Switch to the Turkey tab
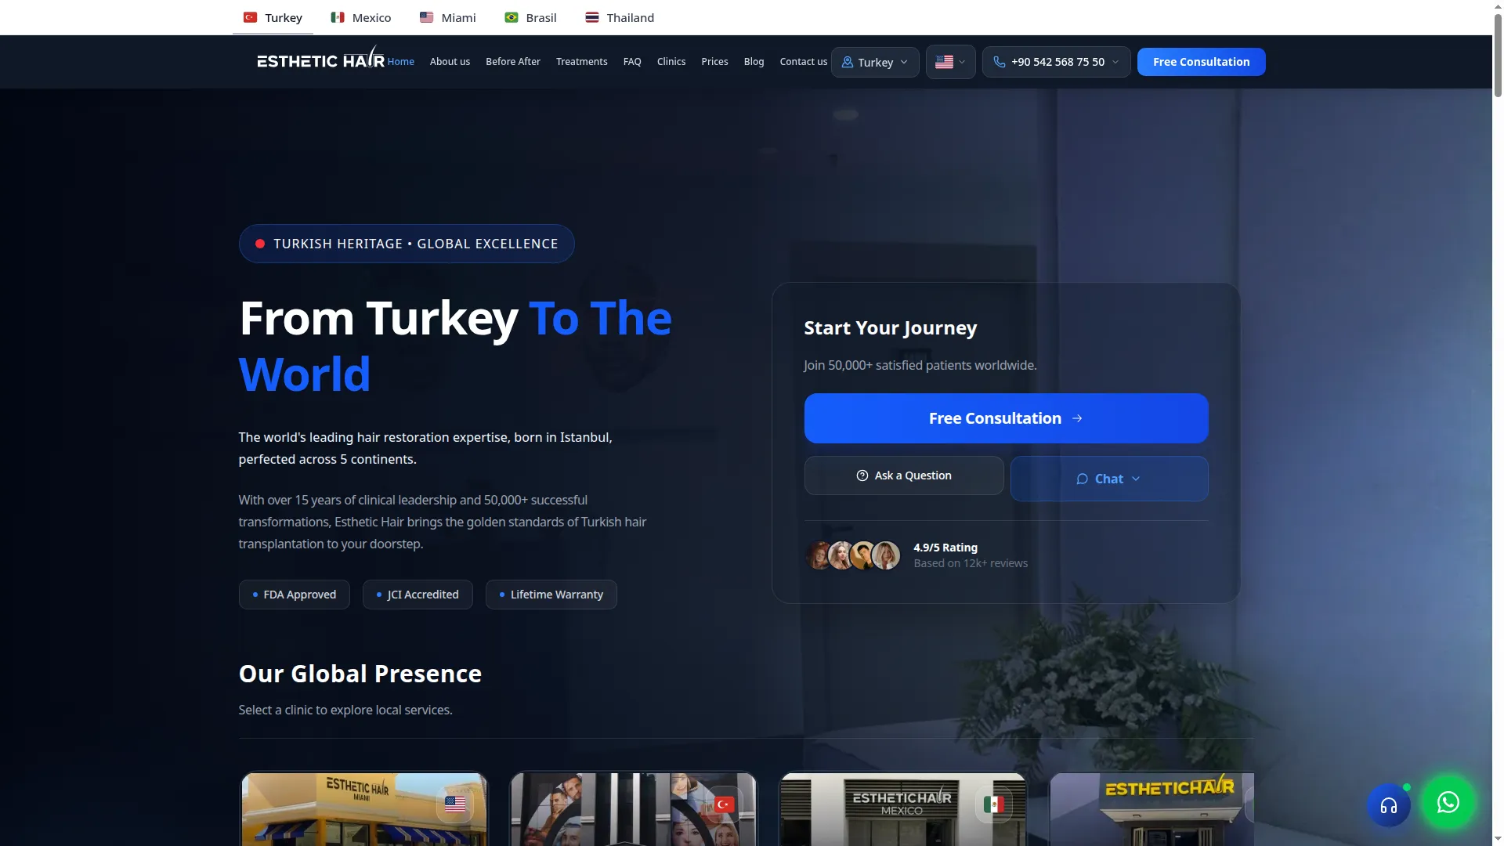The image size is (1504, 846). (x=273, y=17)
